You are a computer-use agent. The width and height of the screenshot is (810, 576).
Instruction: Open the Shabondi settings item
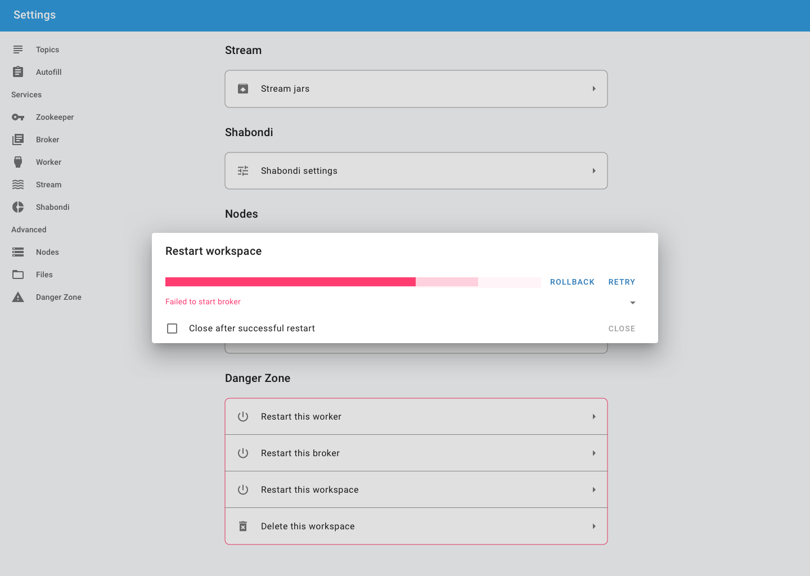[416, 171]
